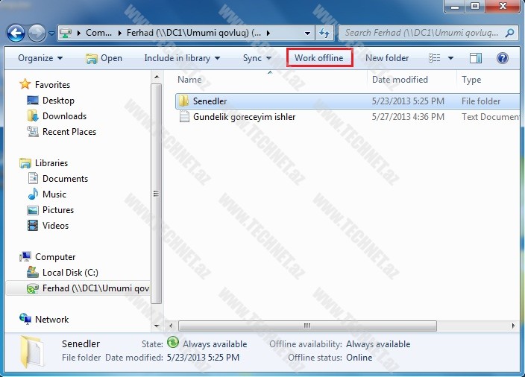Click the New folder button
The height and width of the screenshot is (377, 525).
[387, 58]
